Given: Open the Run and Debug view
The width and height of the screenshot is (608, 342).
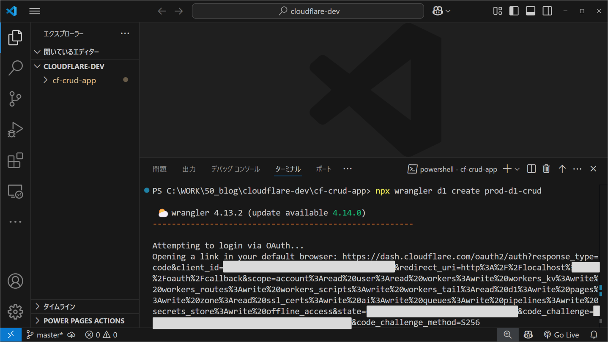Looking at the screenshot, I should [x=15, y=130].
